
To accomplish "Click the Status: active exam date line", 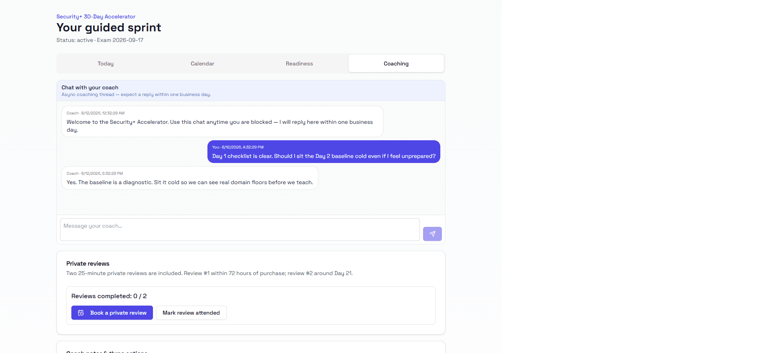I will (100, 40).
